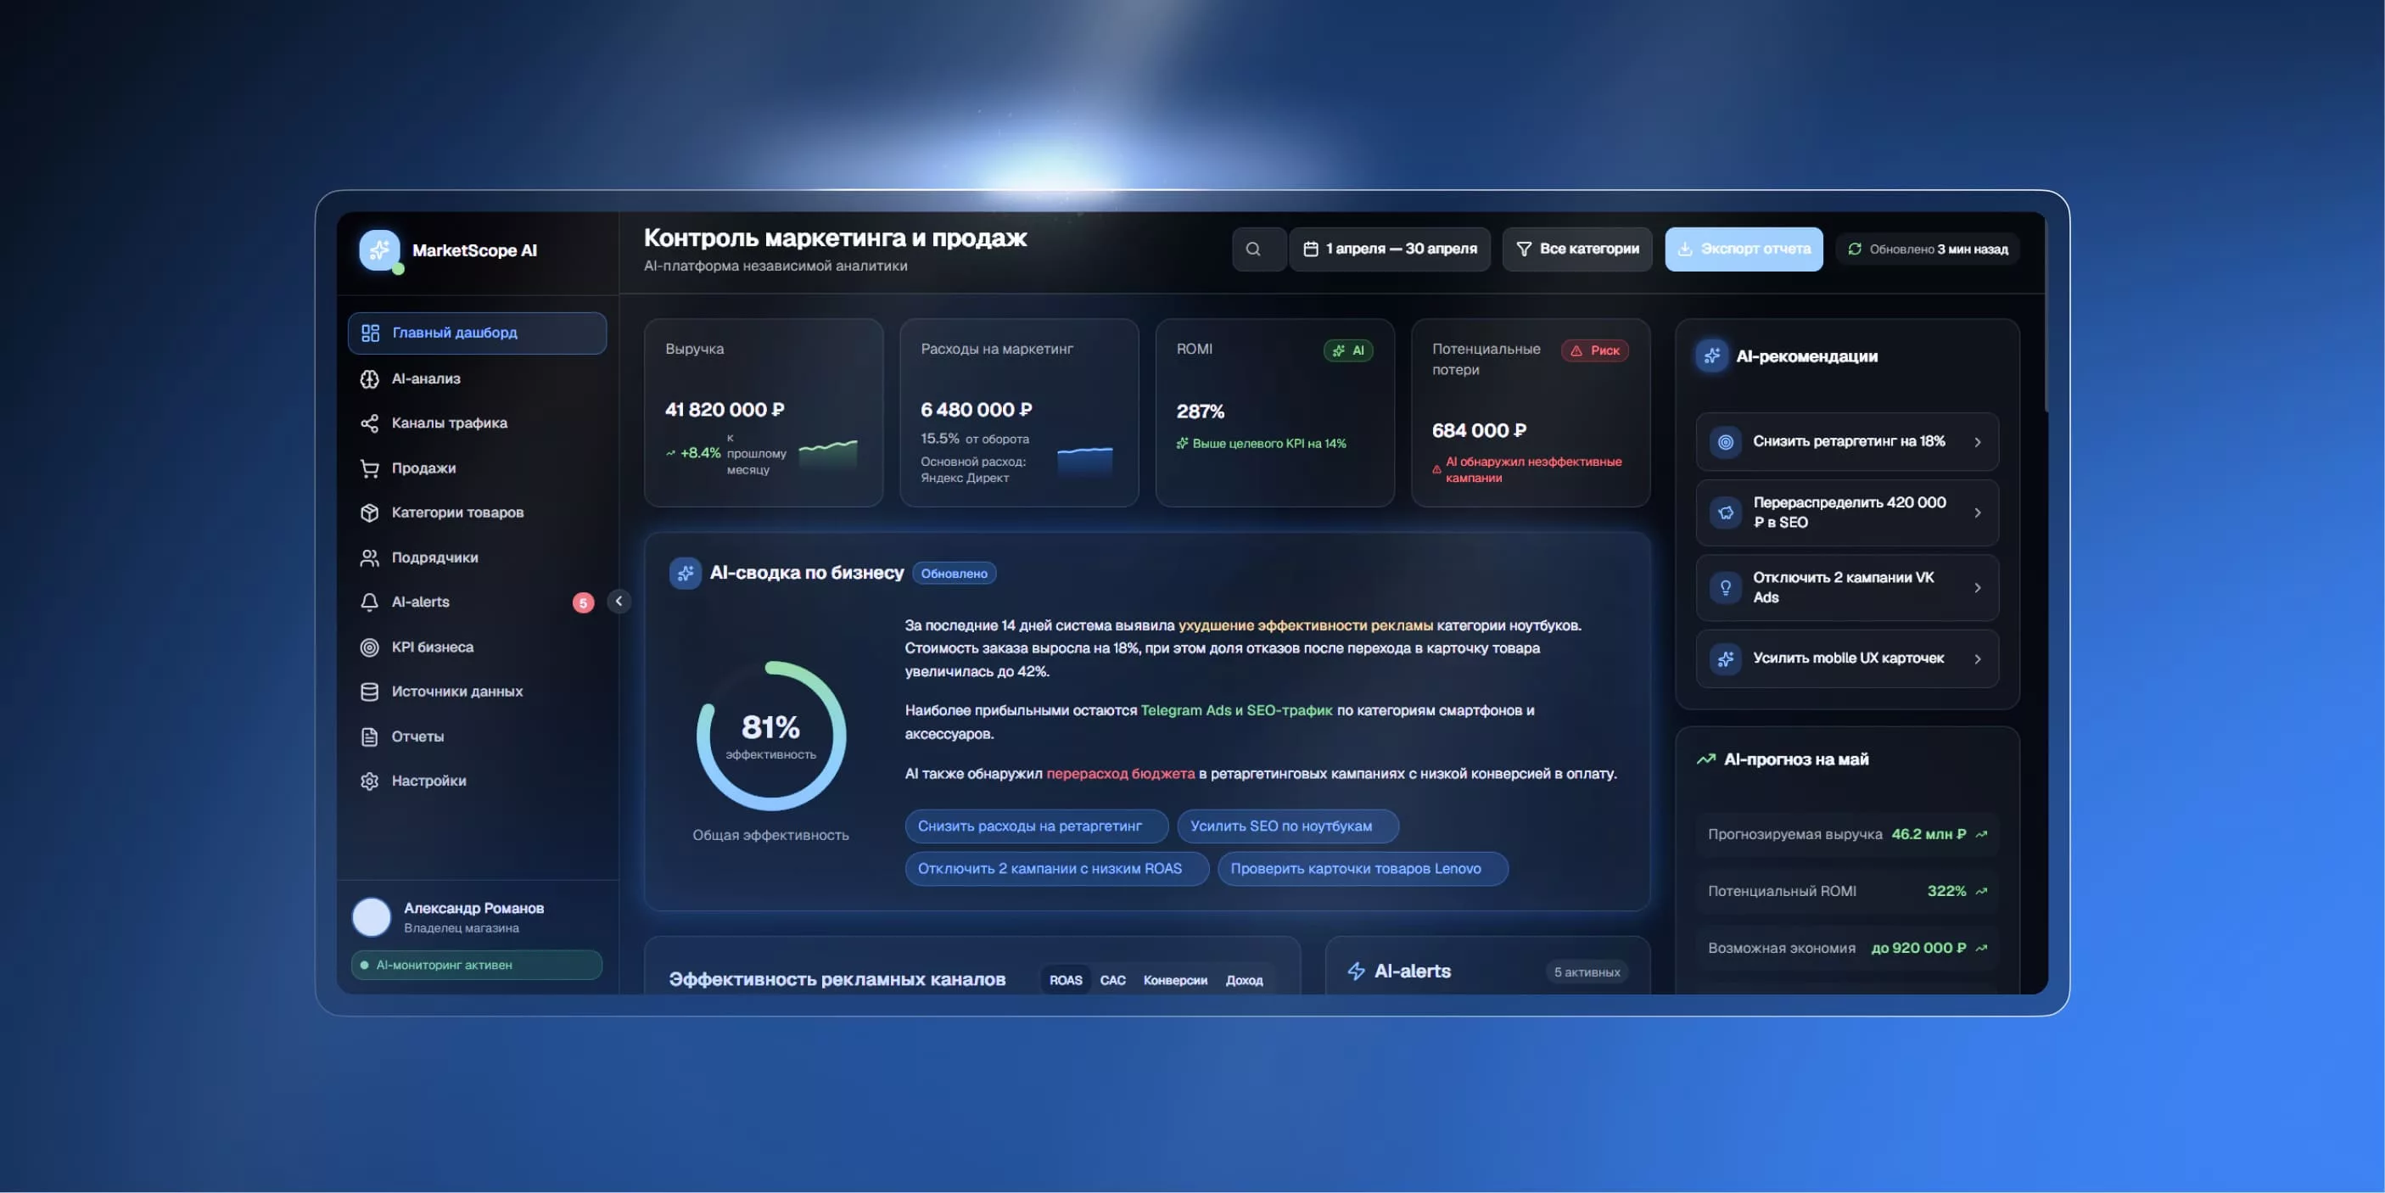This screenshot has height=1193, width=2385.
Task: Click the 'перерасход бюджета' highlighted text
Action: (x=1120, y=773)
